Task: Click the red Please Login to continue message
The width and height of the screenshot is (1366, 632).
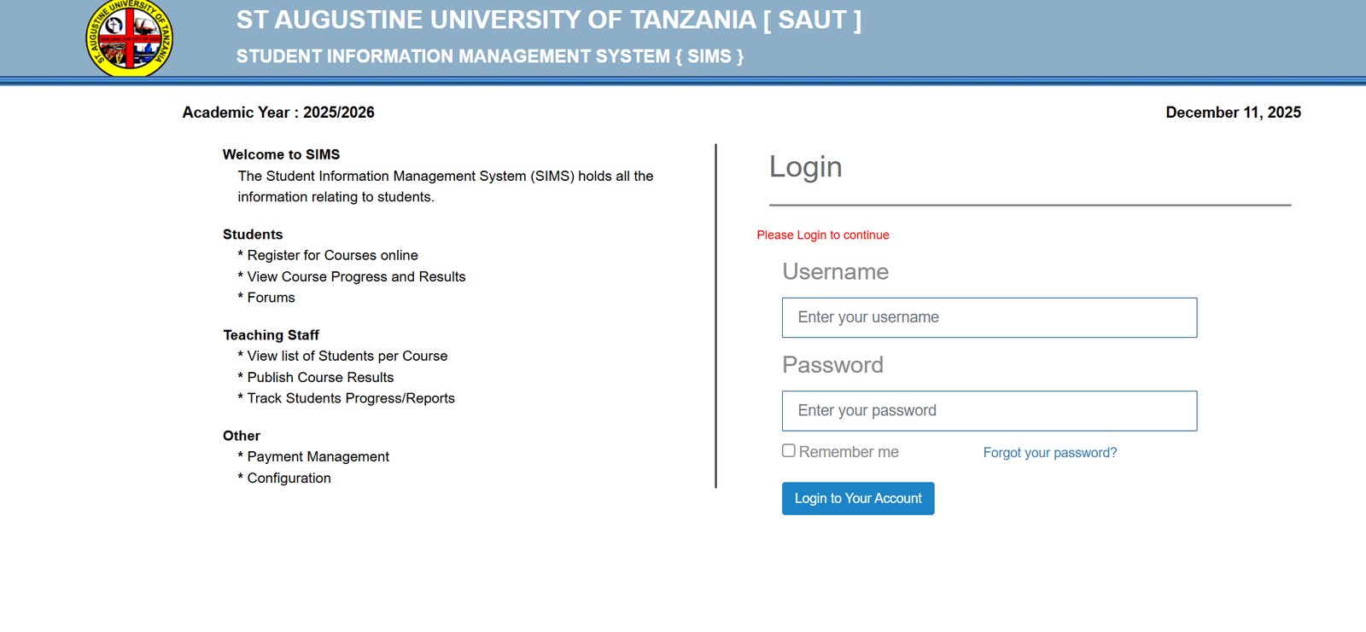Action: pos(823,235)
